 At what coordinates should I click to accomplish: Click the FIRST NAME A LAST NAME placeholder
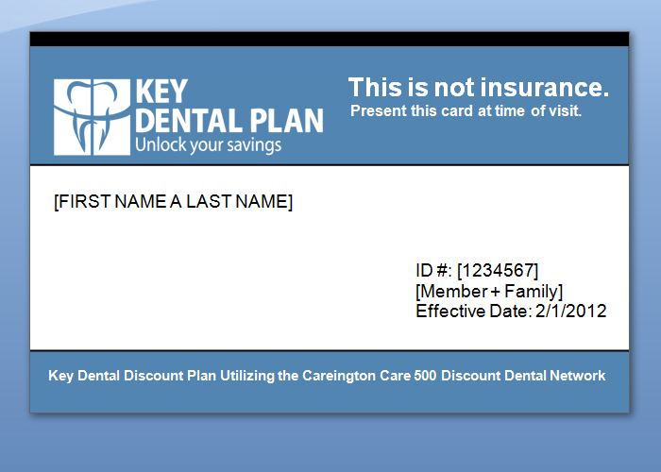coord(174,201)
